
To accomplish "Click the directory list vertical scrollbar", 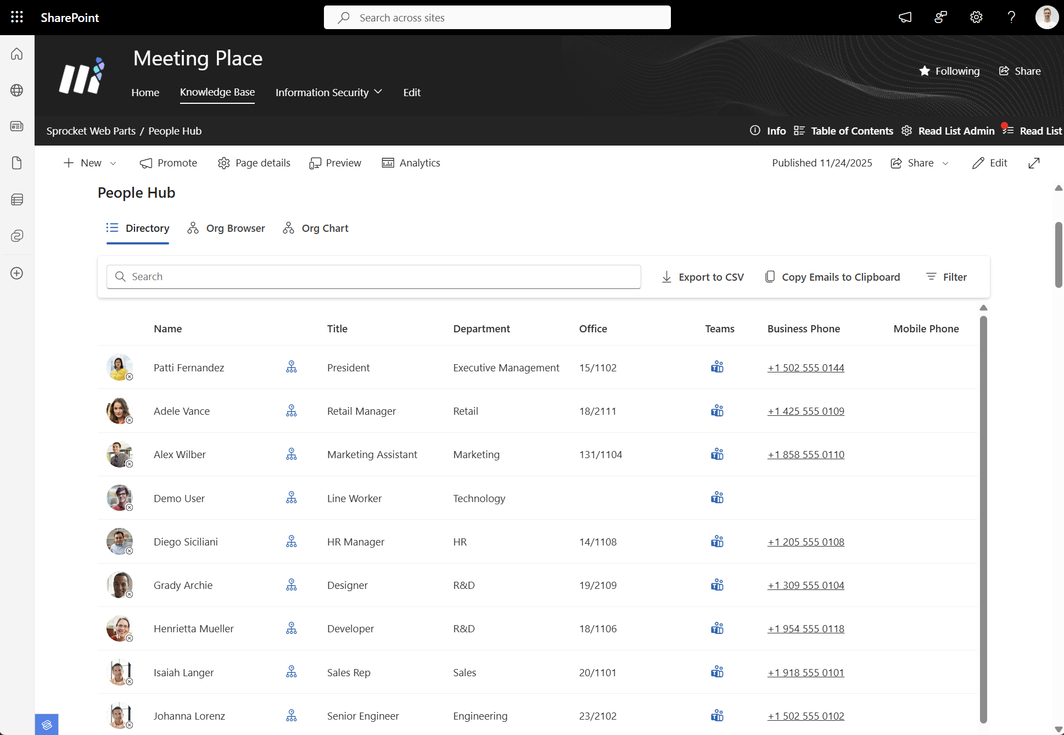I will tap(983, 516).
